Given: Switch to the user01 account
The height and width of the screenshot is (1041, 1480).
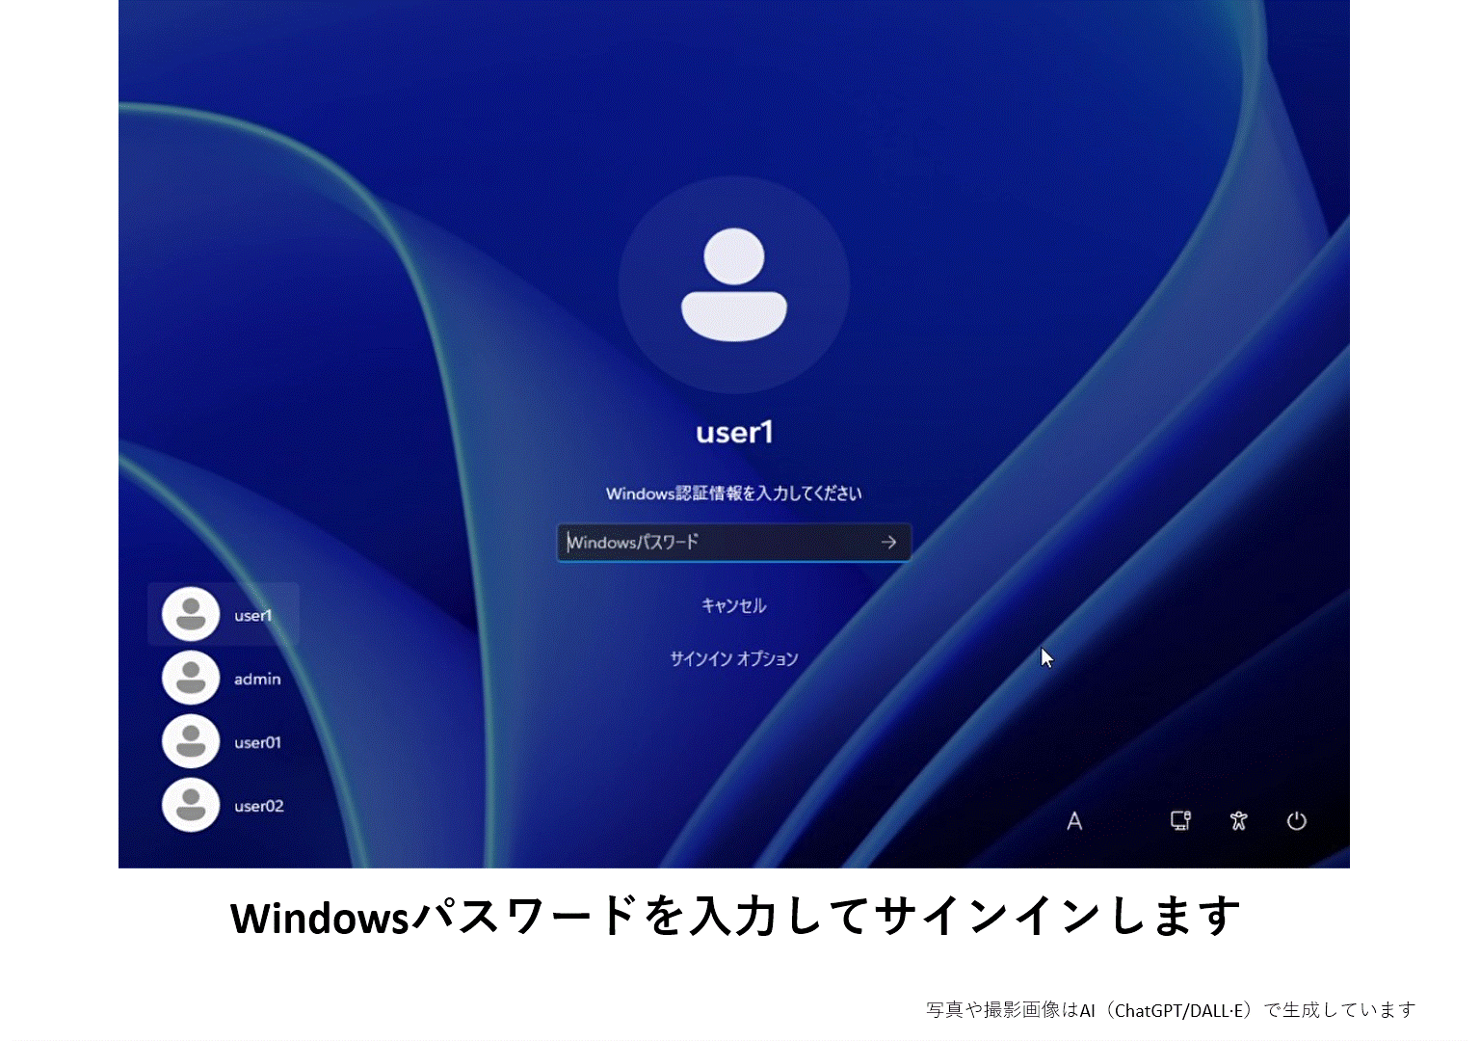Looking at the screenshot, I should point(224,741).
